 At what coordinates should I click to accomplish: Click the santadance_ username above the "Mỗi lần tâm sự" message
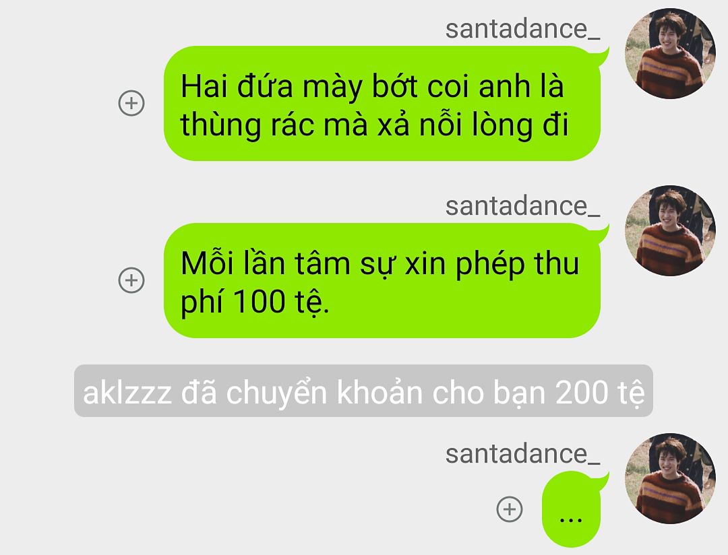click(x=523, y=207)
